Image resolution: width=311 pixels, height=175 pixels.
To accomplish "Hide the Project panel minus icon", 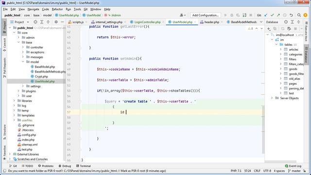I will click(62, 22).
